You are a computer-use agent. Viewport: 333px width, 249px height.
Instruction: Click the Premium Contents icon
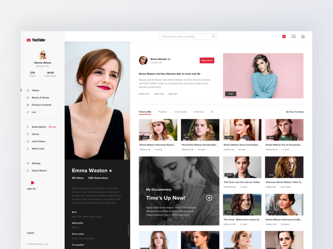point(28,105)
